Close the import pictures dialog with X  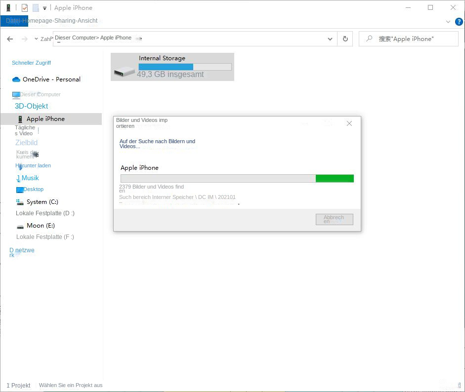[349, 123]
